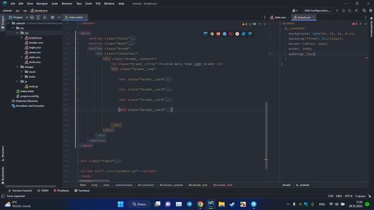The width and height of the screenshot is (374, 210).
Task: Open TODO tool window
Action: pos(43,191)
